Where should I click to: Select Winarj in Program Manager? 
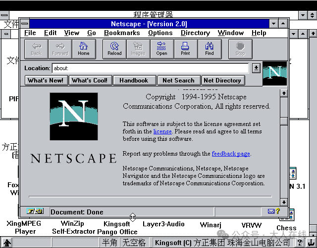pyautogui.click(x=211, y=225)
